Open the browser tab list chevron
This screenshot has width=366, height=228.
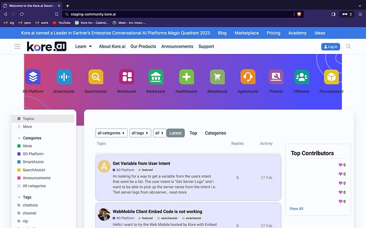pyautogui.click(x=360, y=6)
